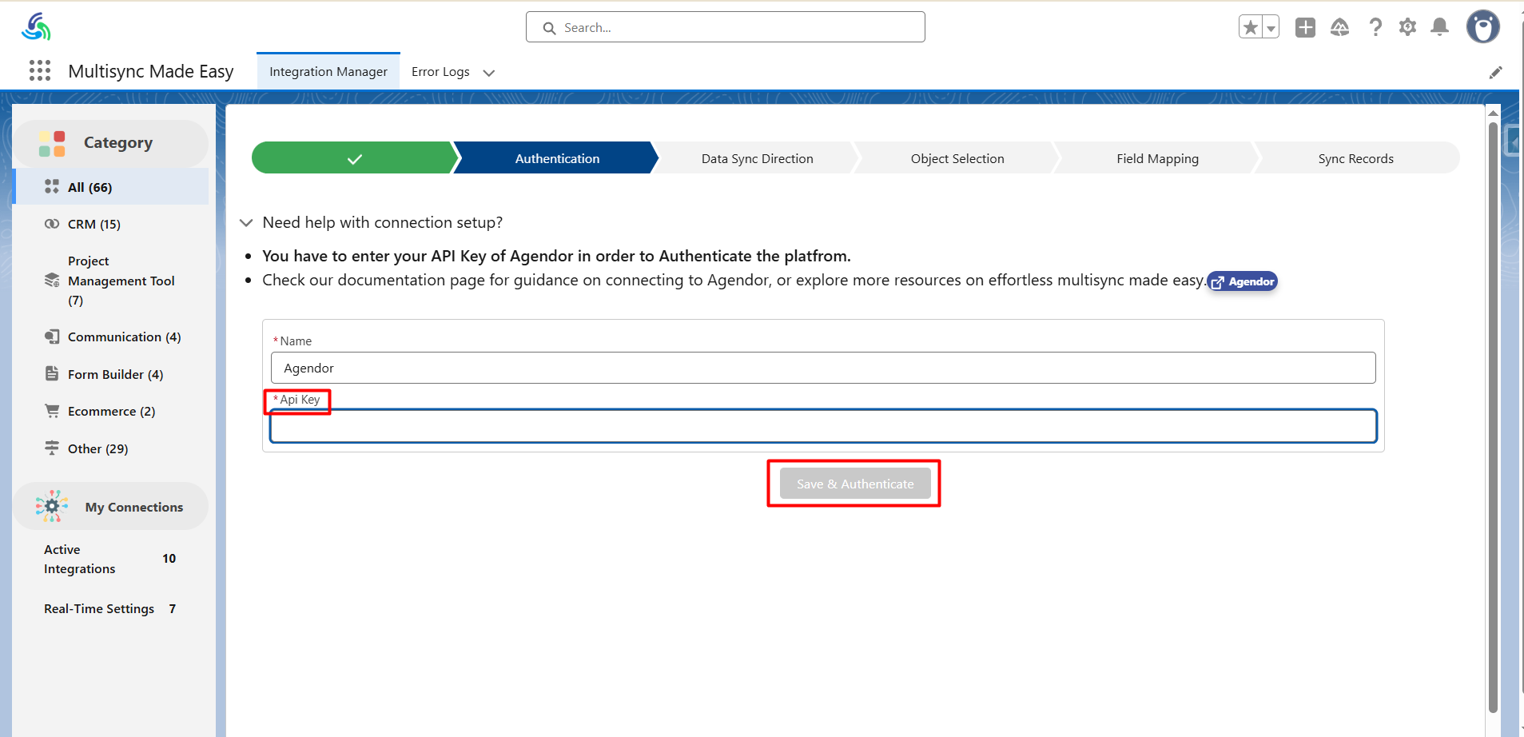Collapse the 'Need help with connection setup?' section
1524x737 pixels.
[x=246, y=223]
